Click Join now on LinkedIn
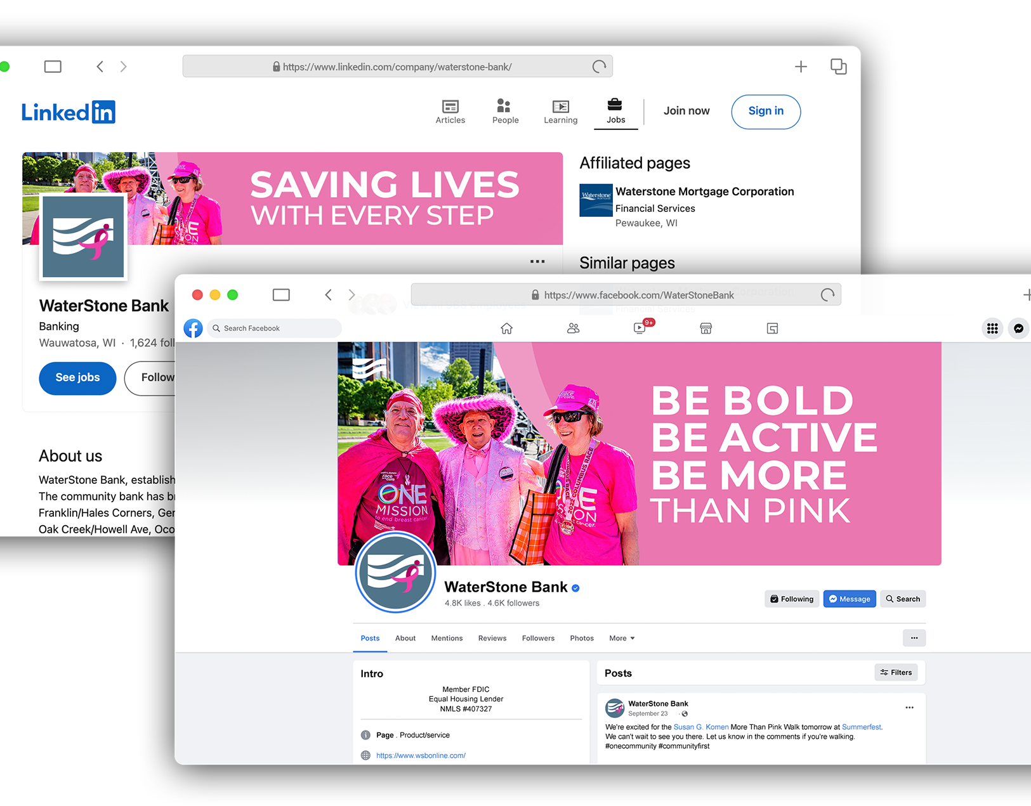 point(686,111)
